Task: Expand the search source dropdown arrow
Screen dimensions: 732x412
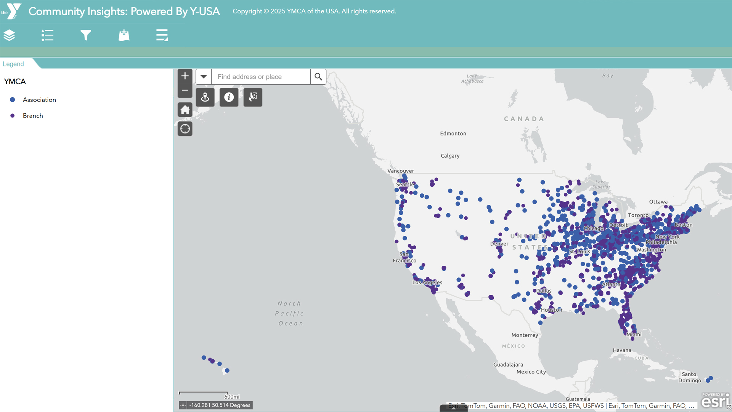Action: 204,77
